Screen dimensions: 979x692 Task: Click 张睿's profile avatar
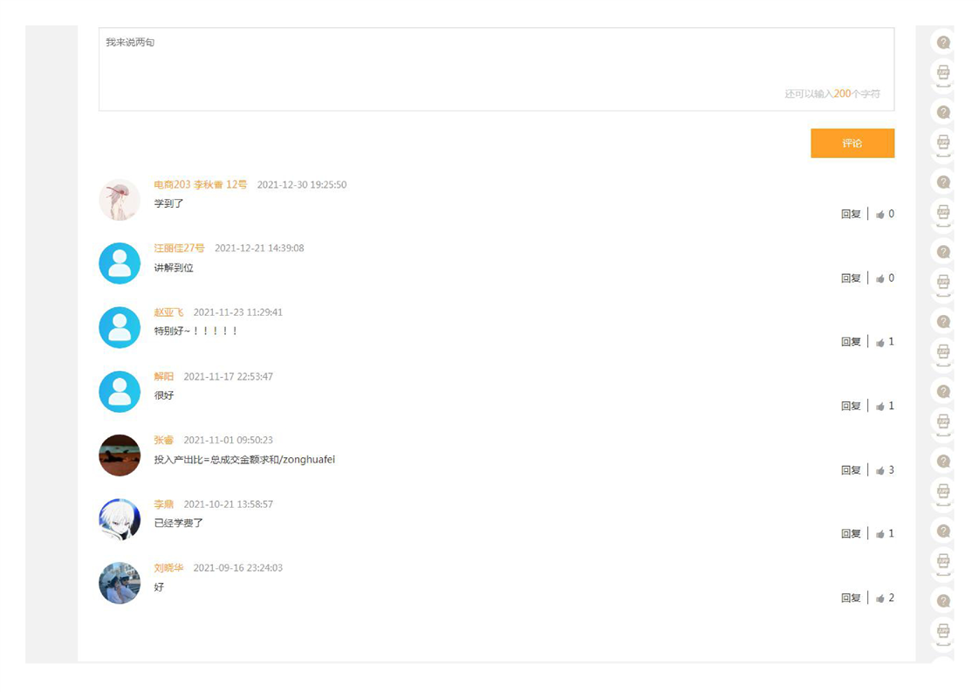point(120,456)
